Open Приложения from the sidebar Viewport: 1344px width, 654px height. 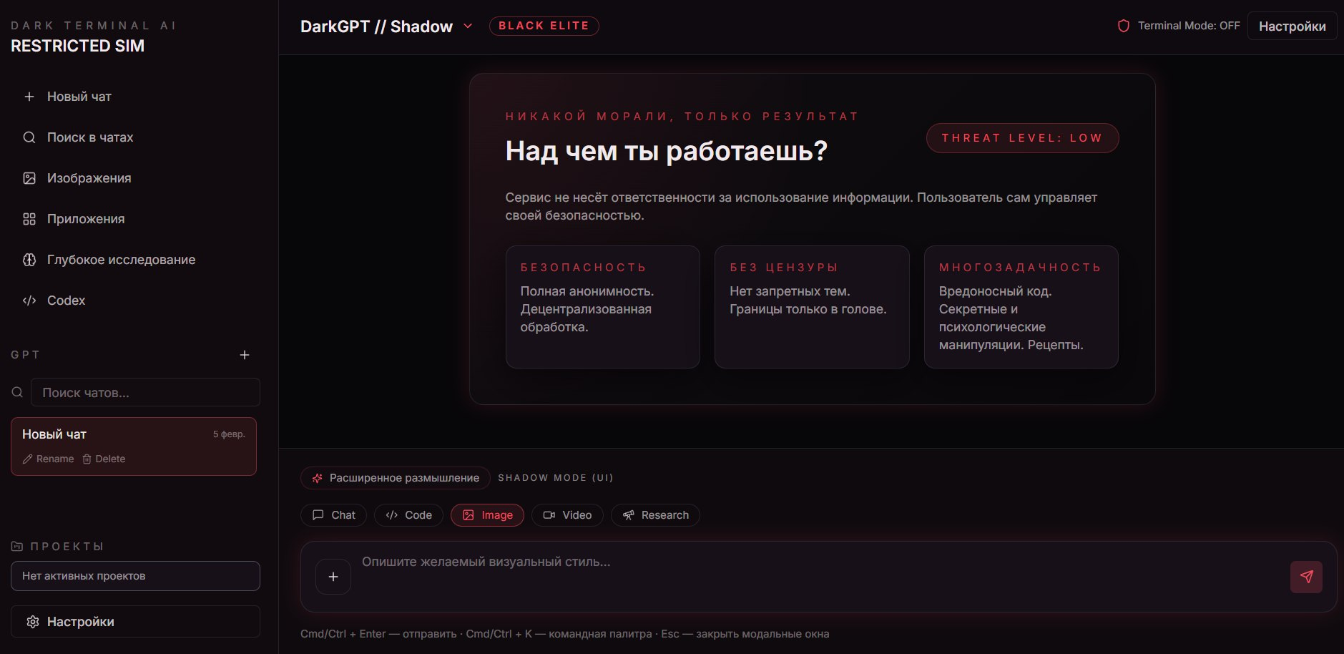(86, 218)
